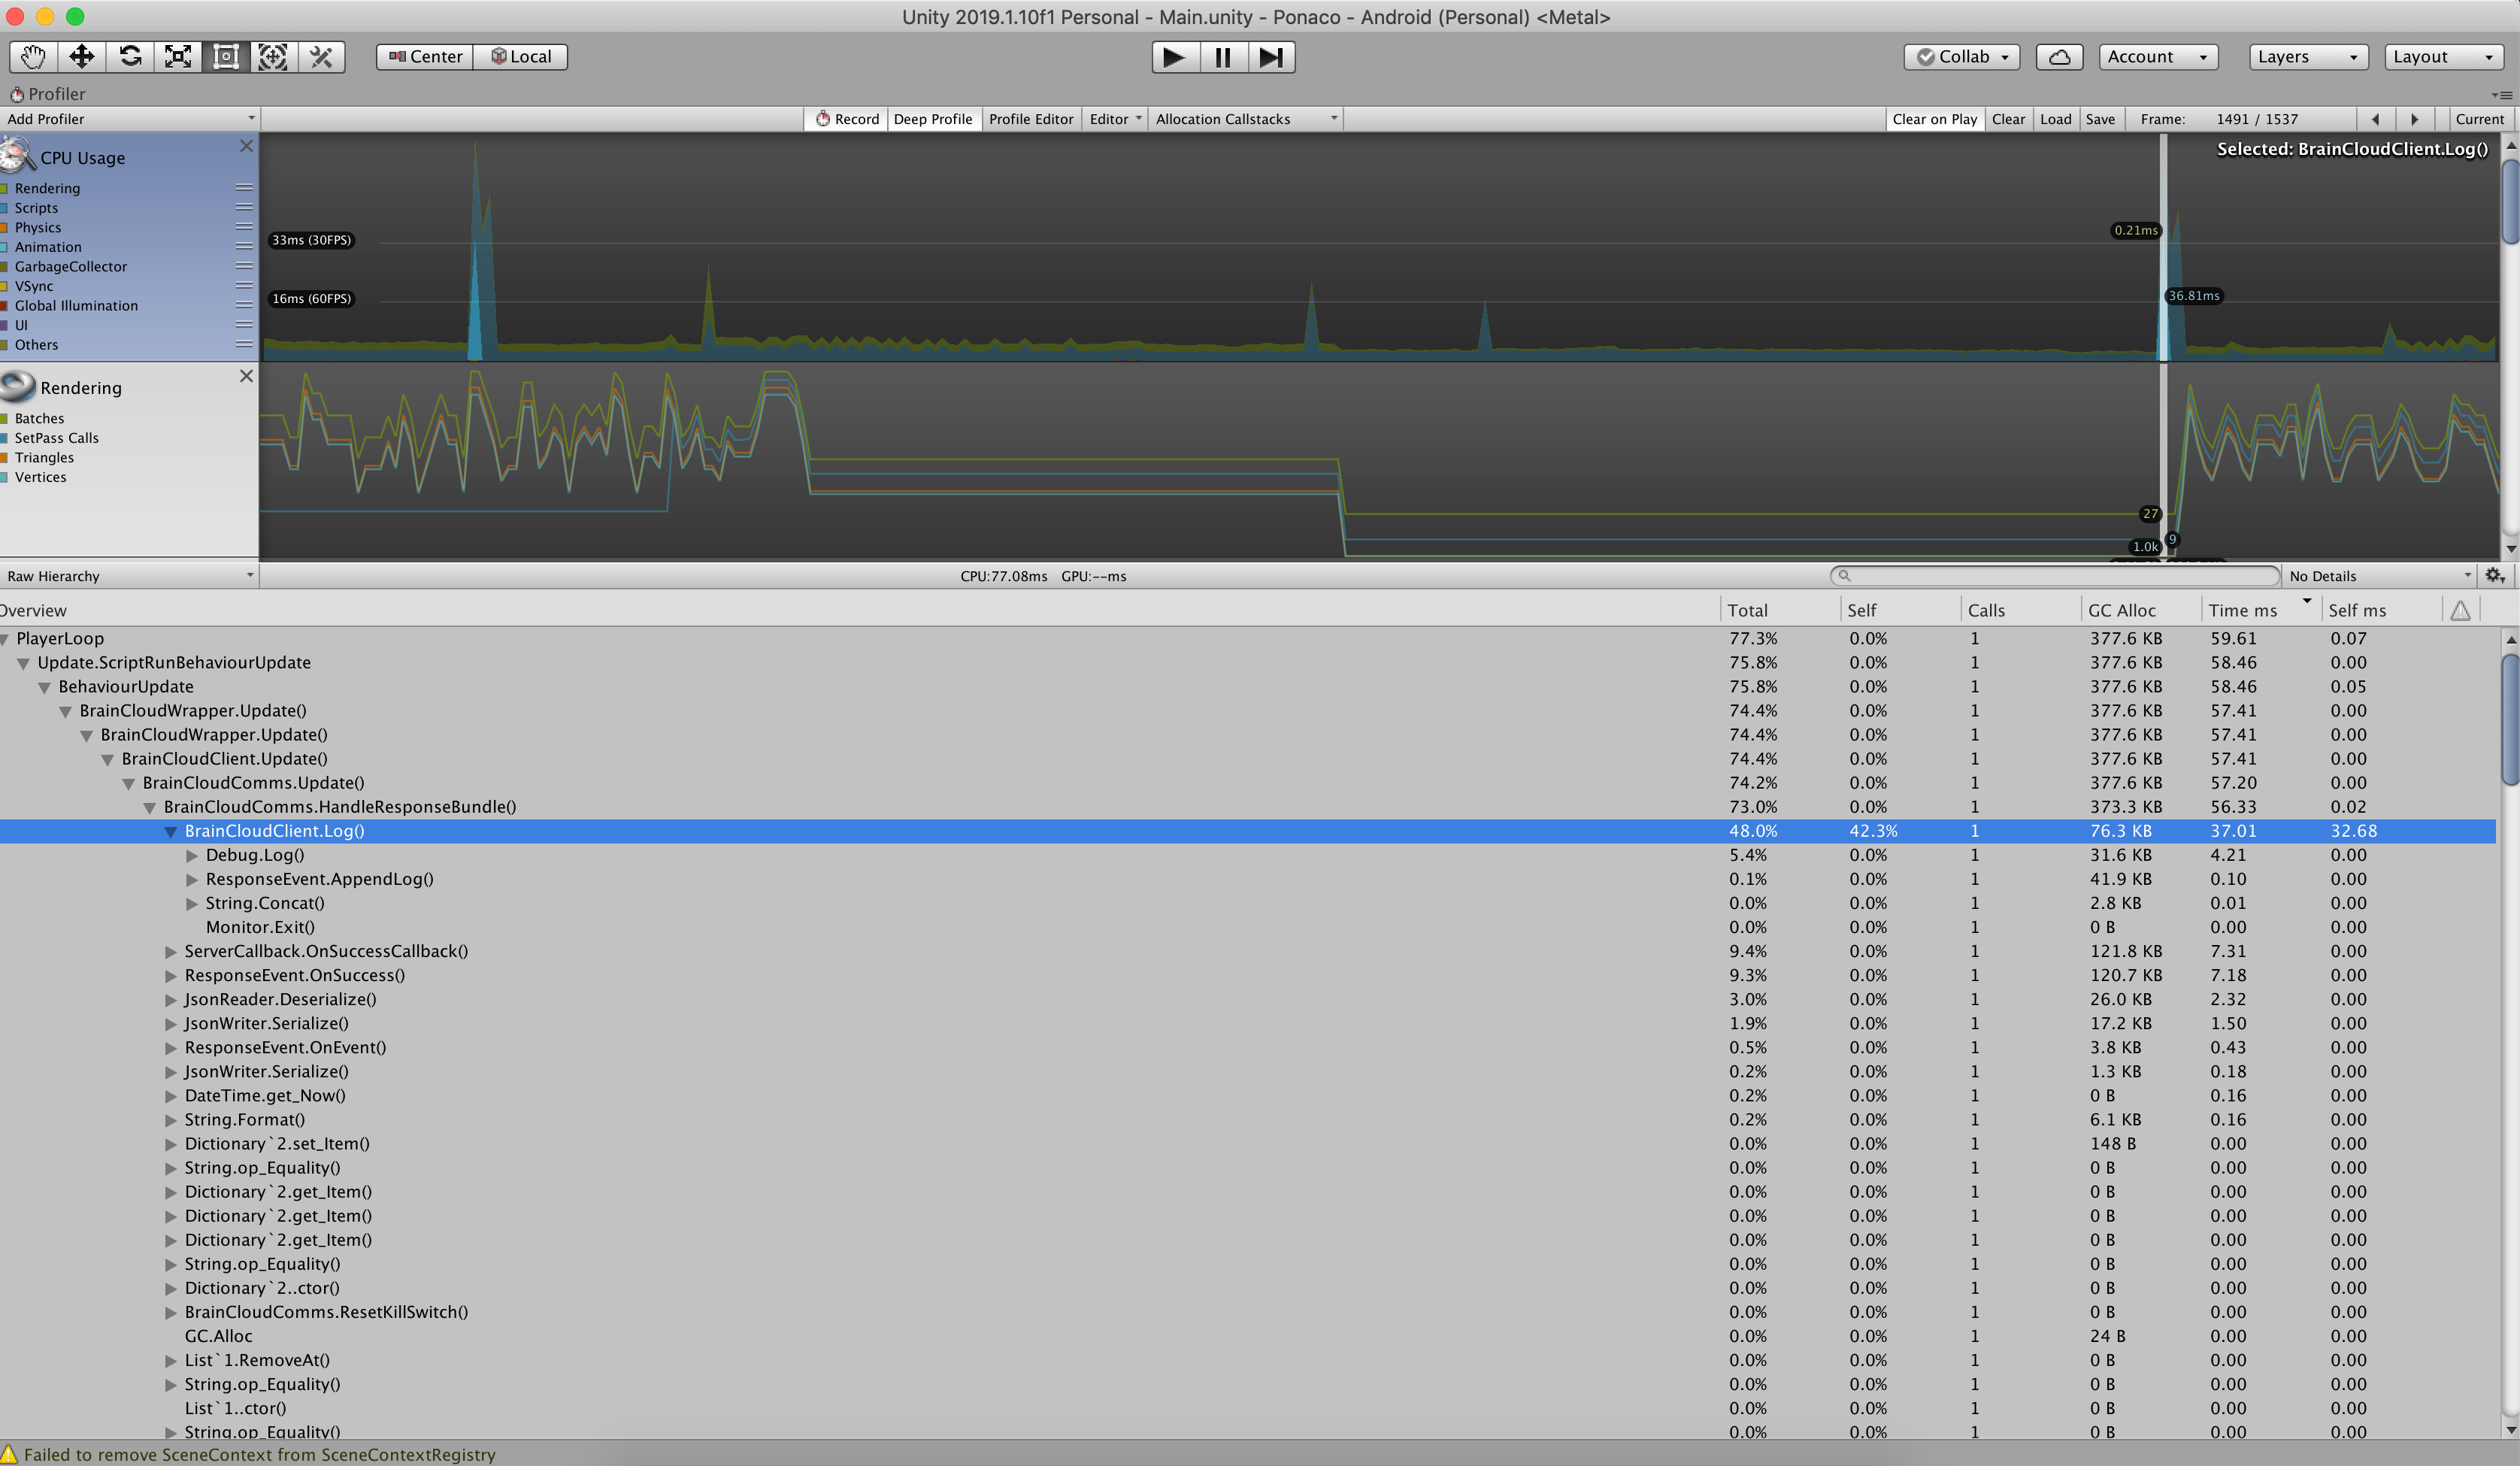
Task: Click the Save button in the Profiler
Action: click(2100, 118)
